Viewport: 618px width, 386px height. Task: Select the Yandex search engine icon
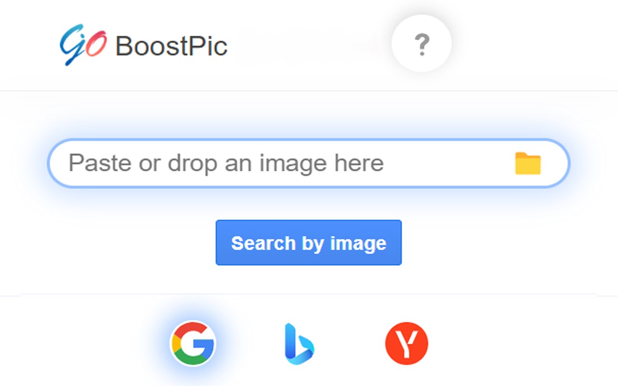407,344
